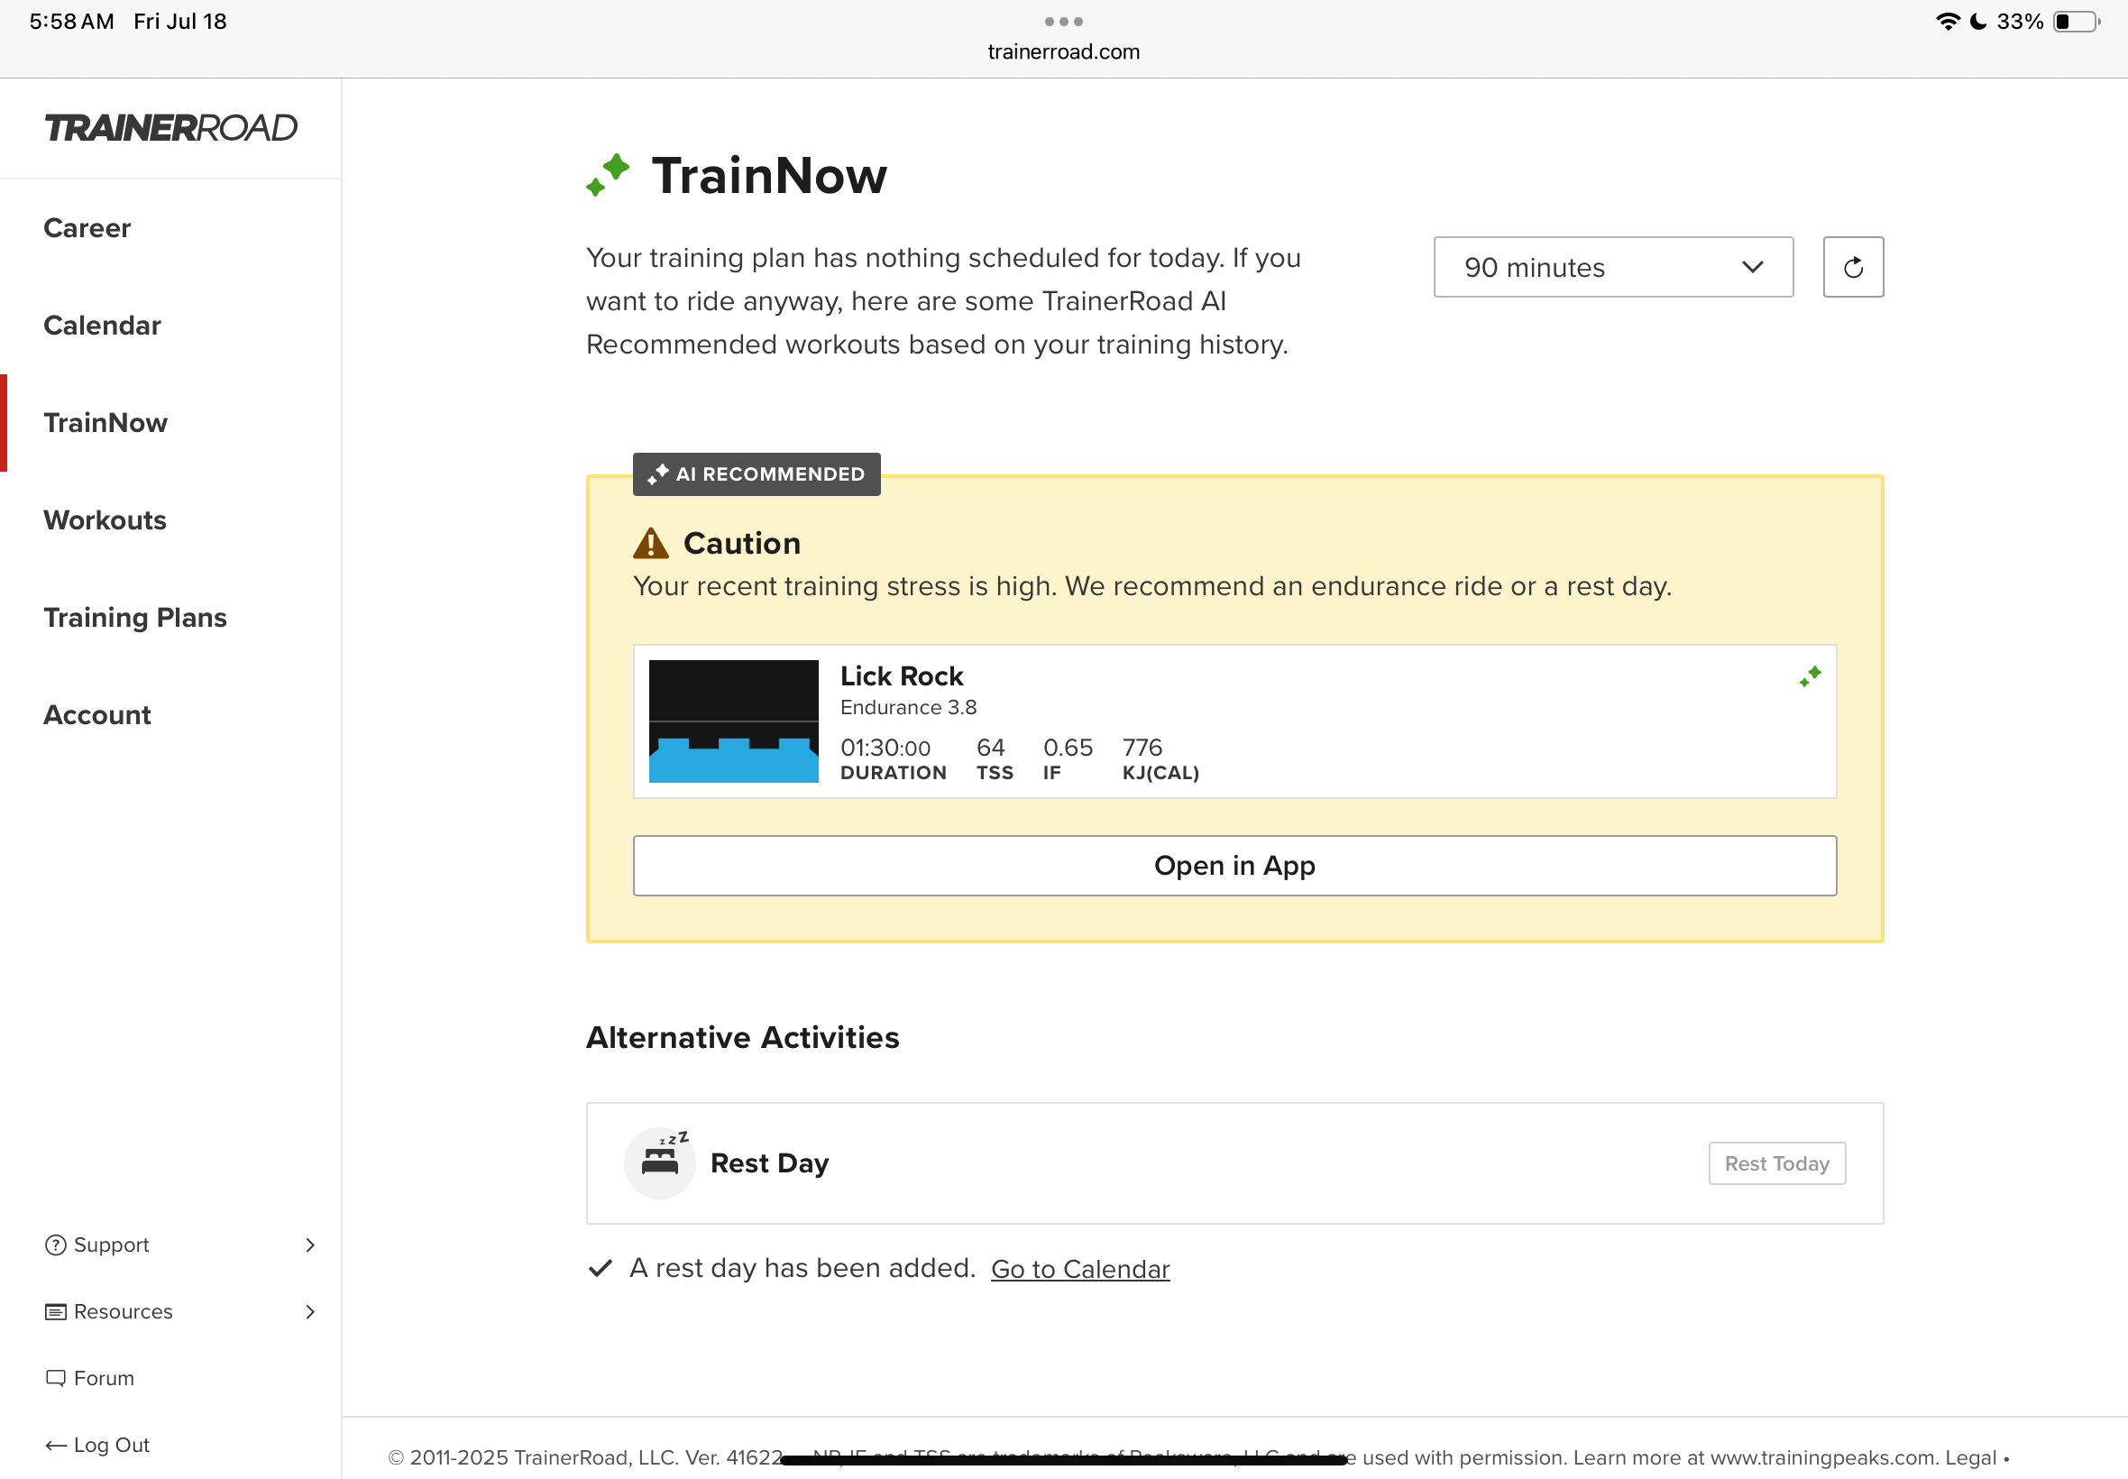The height and width of the screenshot is (1479, 2128).
Task: Click the Rest Day bed icon
Action: click(660, 1162)
